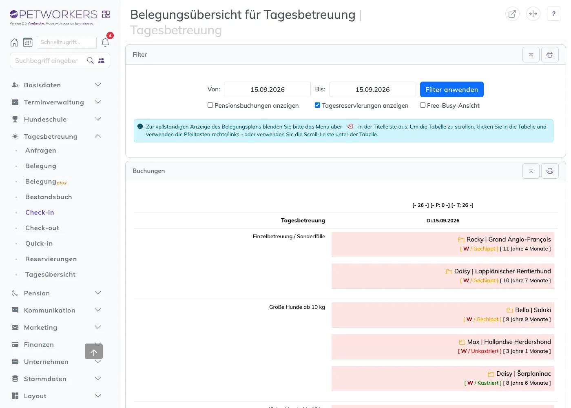Image resolution: width=571 pixels, height=408 pixels.
Task: Expand the Hundeschule menu
Action: [57, 119]
